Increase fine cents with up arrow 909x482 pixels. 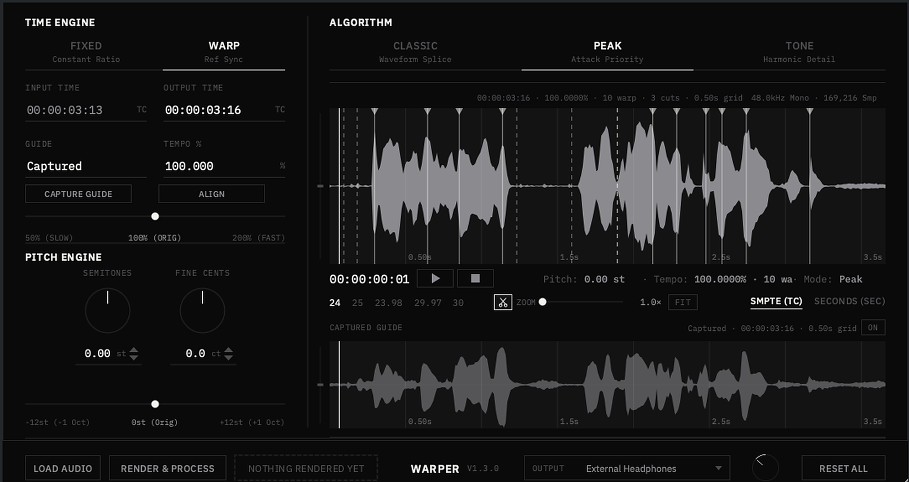click(229, 350)
